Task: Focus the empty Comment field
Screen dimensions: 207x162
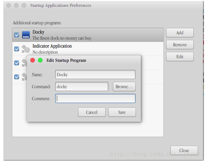Action: 95,98
